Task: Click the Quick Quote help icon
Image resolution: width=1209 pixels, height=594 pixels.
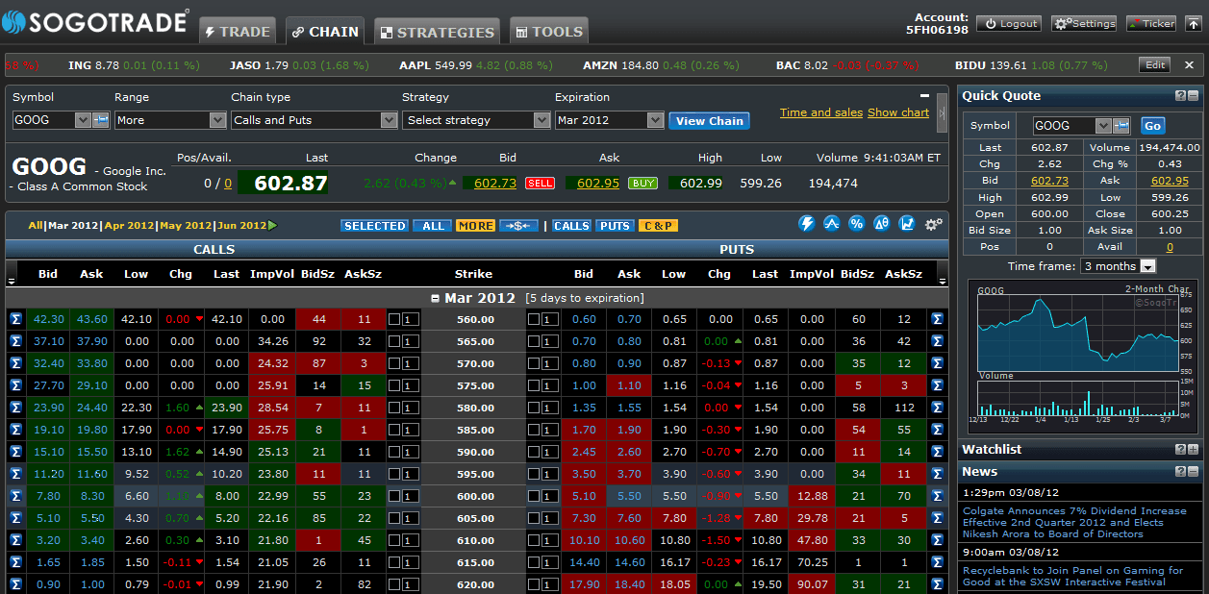Action: click(1180, 96)
